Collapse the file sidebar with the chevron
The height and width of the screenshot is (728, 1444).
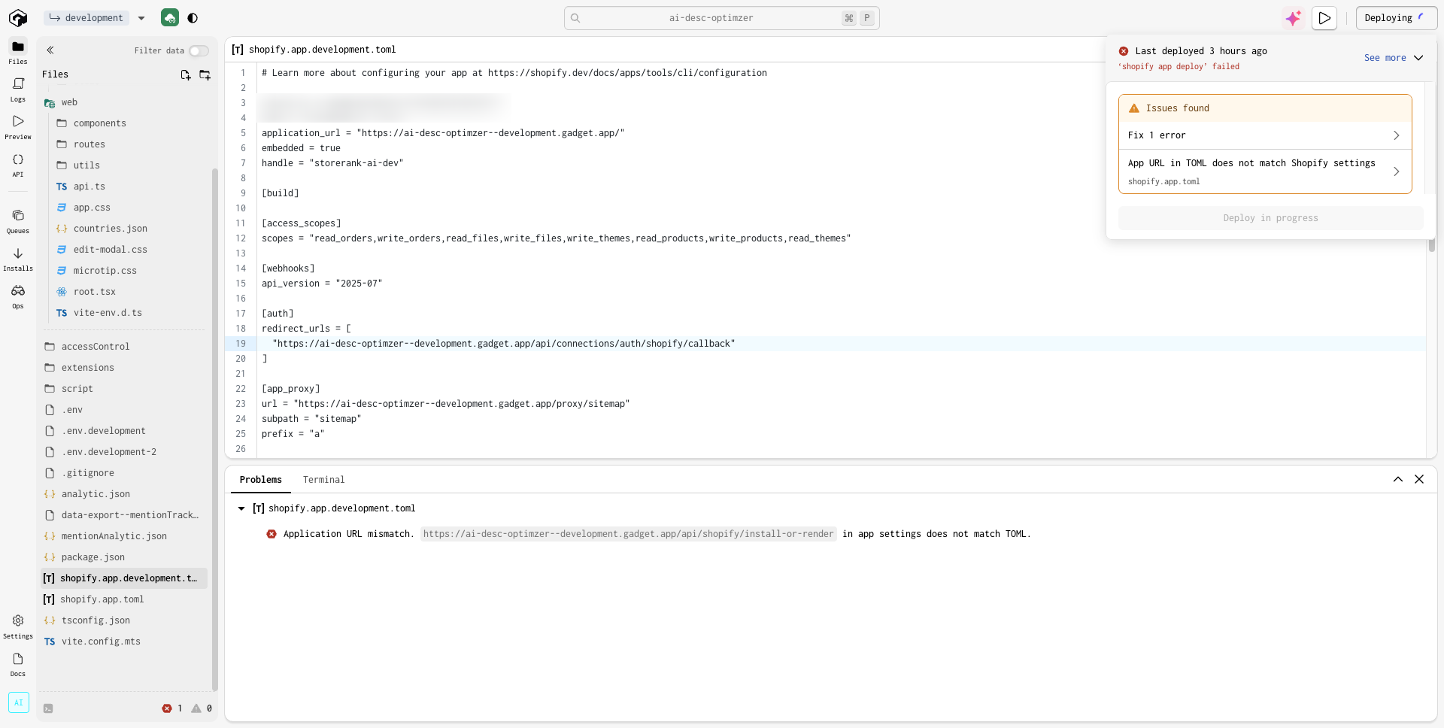(50, 50)
